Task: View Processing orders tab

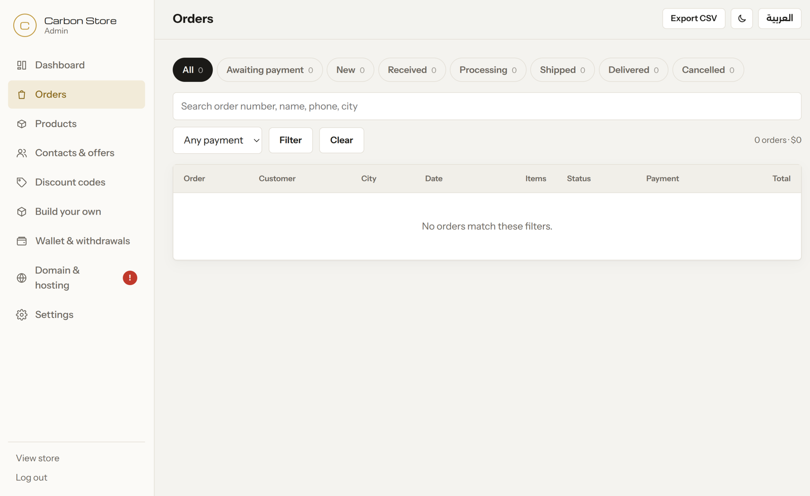Action: pos(488,70)
